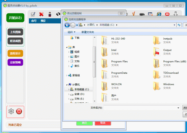The width and height of the screenshot is (187, 133).
Task: Select the WCH.CN folder
Action: click(x=111, y=86)
